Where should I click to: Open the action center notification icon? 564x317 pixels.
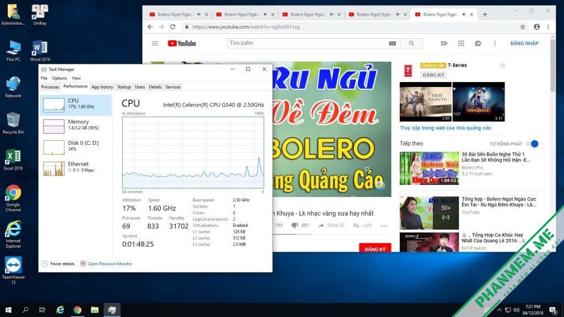(553, 310)
